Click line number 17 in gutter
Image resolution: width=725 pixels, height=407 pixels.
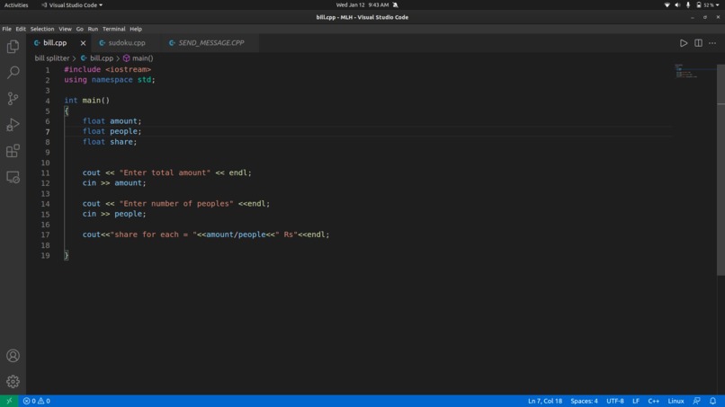point(45,234)
